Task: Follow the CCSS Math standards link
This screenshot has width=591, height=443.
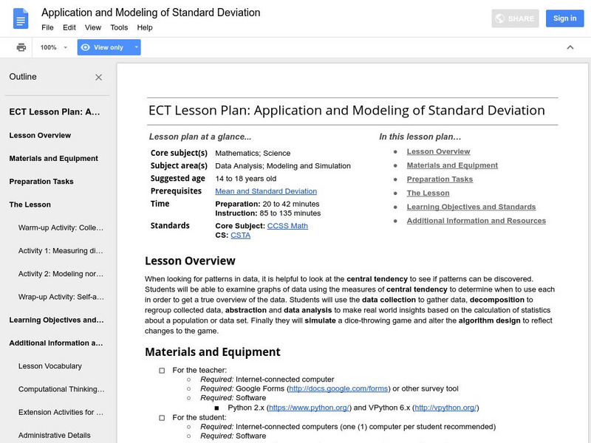Action: pos(287,226)
